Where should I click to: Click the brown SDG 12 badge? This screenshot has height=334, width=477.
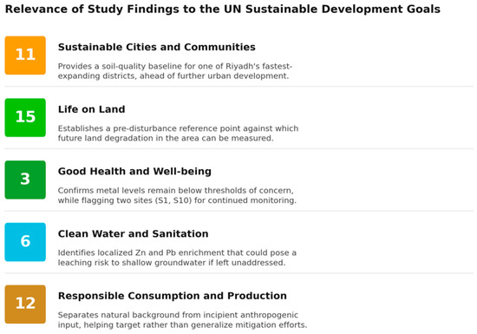[x=25, y=305]
